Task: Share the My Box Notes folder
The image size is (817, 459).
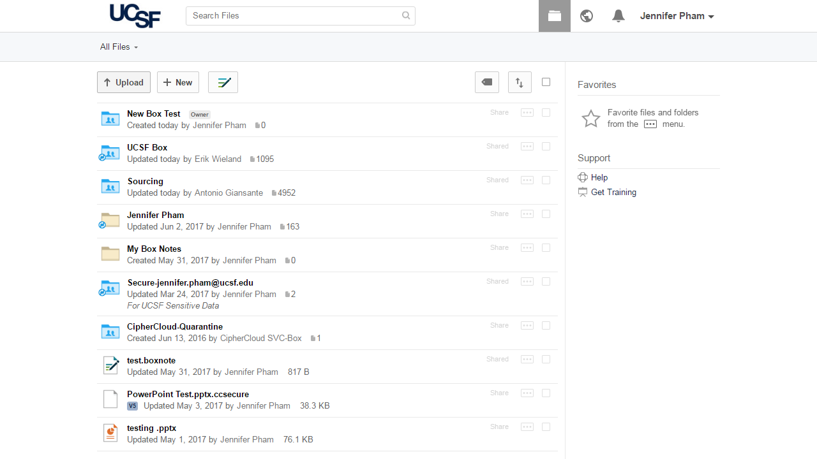Action: 499,248
